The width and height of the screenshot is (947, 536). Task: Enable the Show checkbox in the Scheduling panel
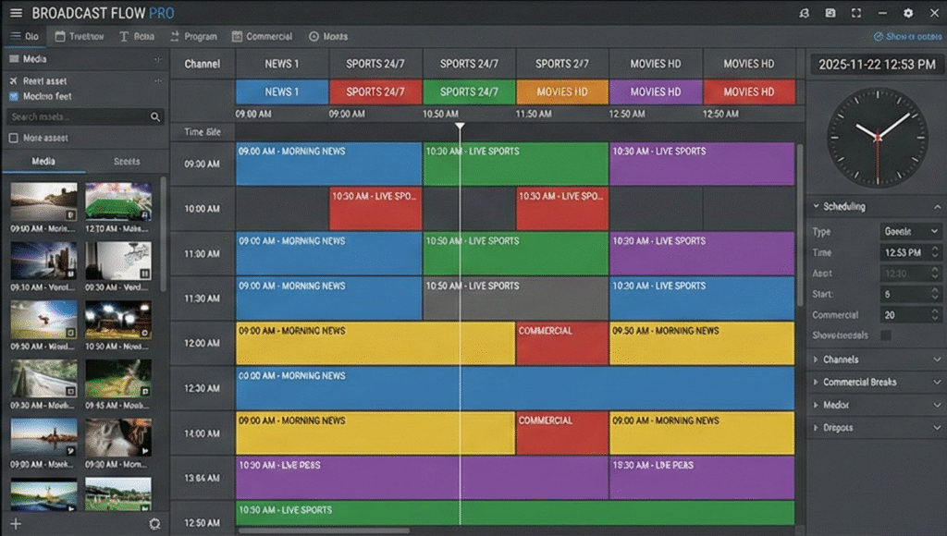tap(886, 335)
